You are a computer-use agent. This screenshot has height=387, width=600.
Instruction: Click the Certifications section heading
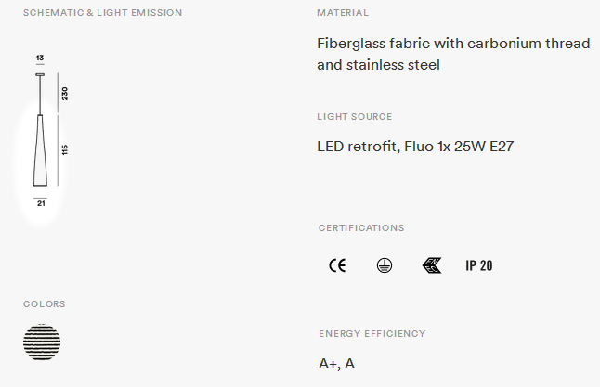coord(361,228)
